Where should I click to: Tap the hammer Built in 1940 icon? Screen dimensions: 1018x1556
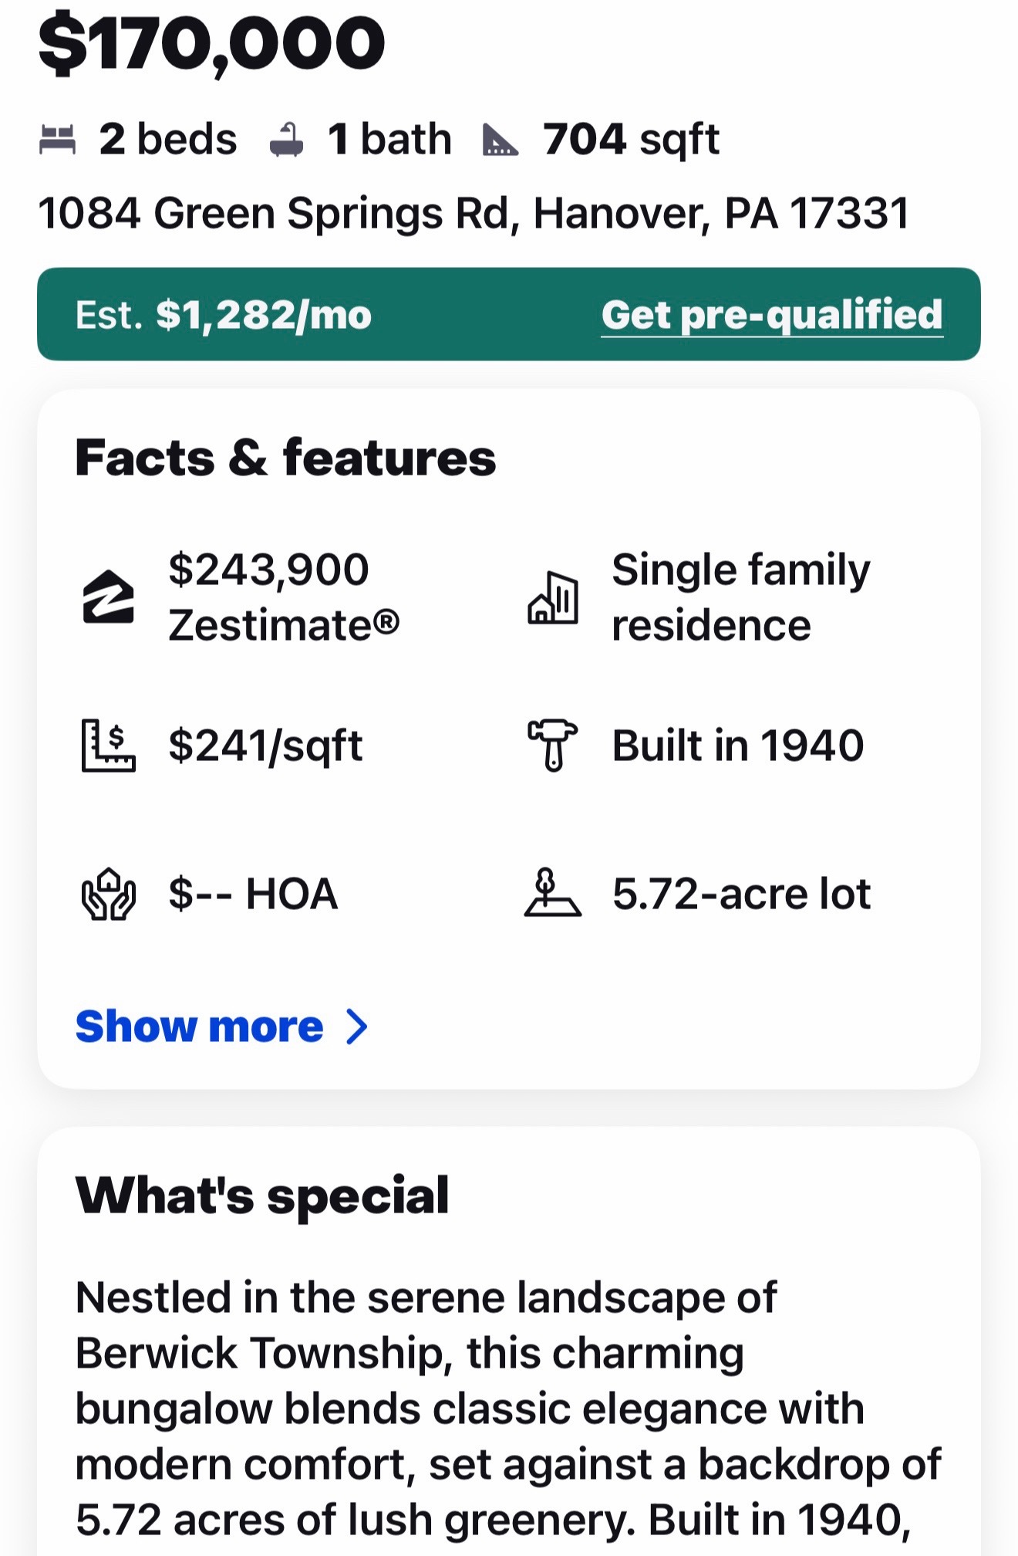click(x=552, y=746)
